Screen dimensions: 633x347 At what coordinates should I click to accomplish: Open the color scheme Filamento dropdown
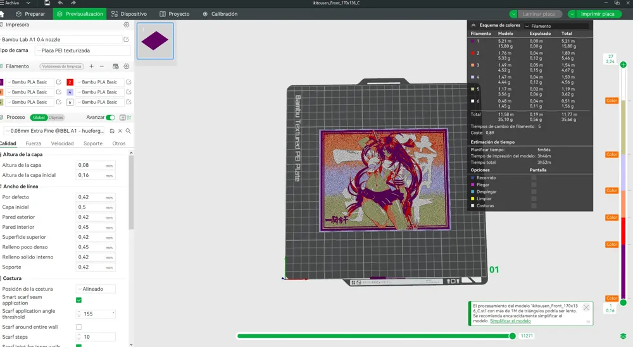(556, 26)
